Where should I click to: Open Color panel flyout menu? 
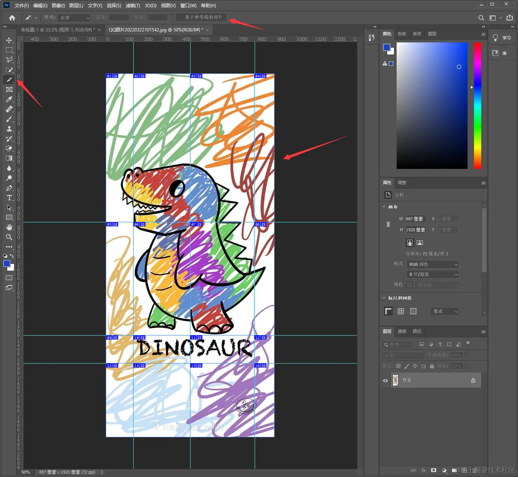tap(483, 34)
